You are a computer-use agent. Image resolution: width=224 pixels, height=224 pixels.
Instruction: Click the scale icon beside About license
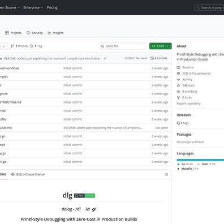178,74
